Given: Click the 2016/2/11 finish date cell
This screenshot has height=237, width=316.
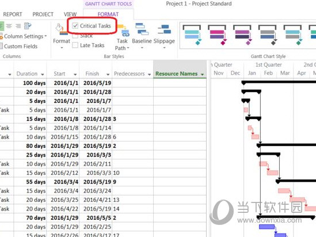Looking at the screenshot, I should click(96, 164).
